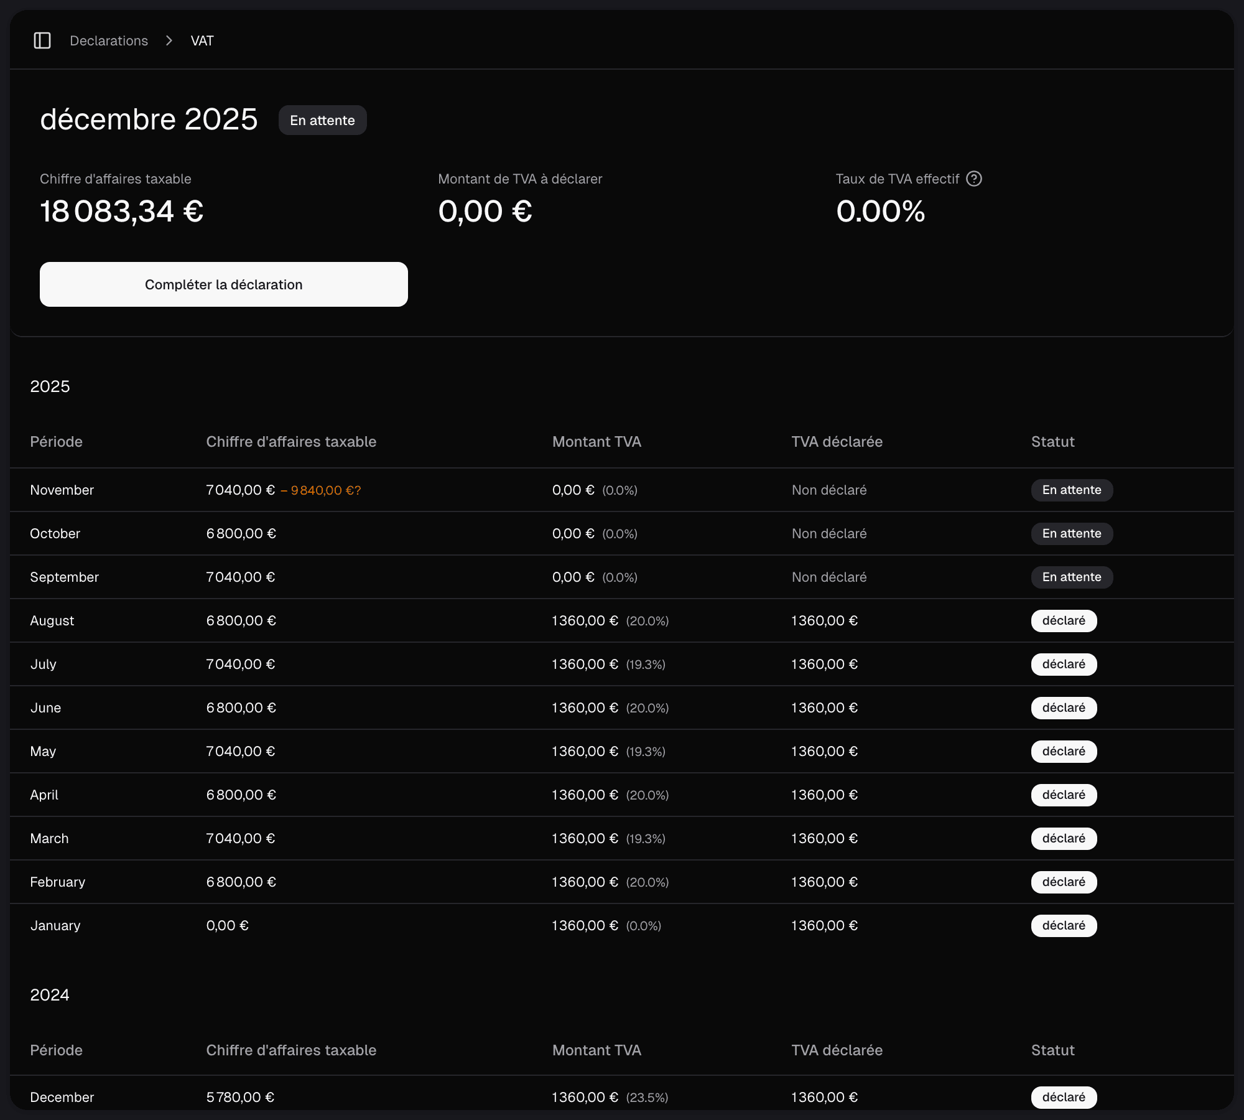Image resolution: width=1244 pixels, height=1120 pixels.
Task: Click the déclaré badge for December 2024
Action: [x=1063, y=1097]
